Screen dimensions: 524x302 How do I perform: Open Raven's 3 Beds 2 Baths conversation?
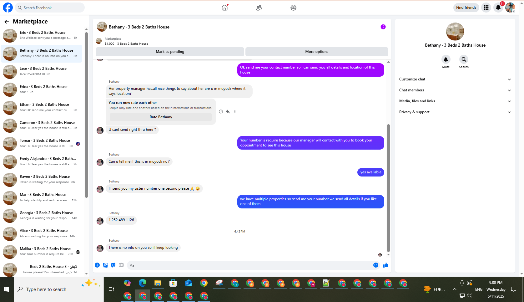point(42,179)
